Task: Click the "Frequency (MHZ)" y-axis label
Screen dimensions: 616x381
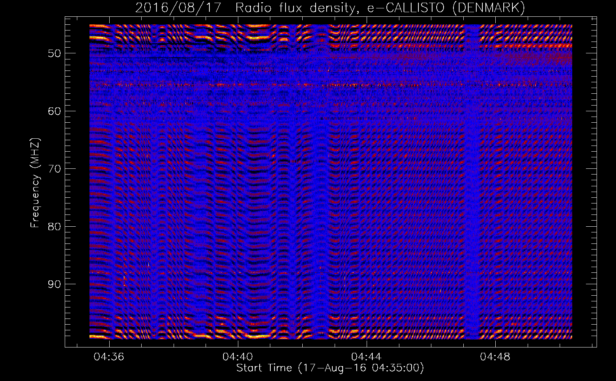Action: tap(35, 183)
